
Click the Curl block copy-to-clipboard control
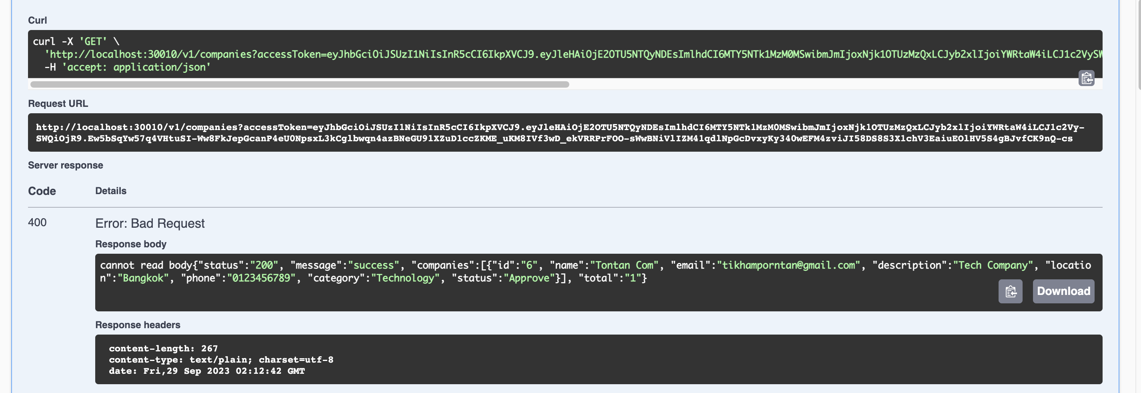click(1087, 78)
